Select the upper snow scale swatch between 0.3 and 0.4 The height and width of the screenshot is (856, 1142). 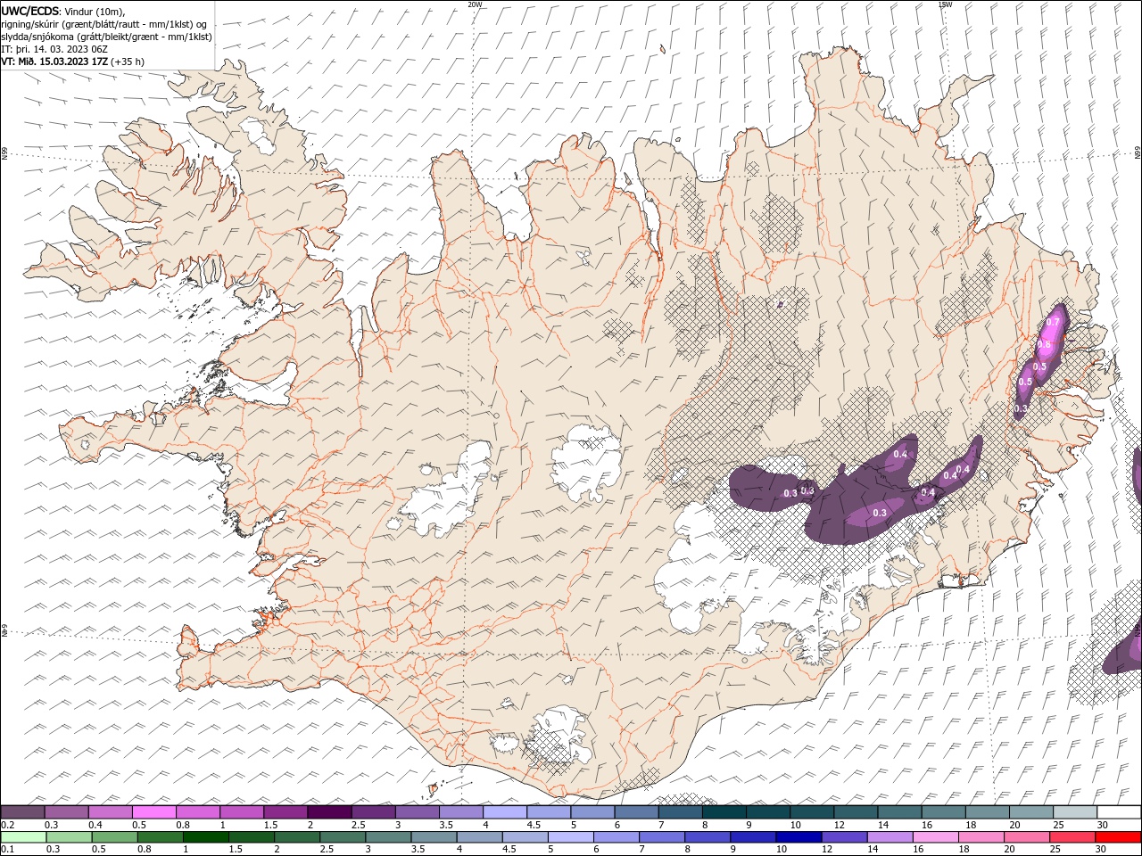[67, 812]
